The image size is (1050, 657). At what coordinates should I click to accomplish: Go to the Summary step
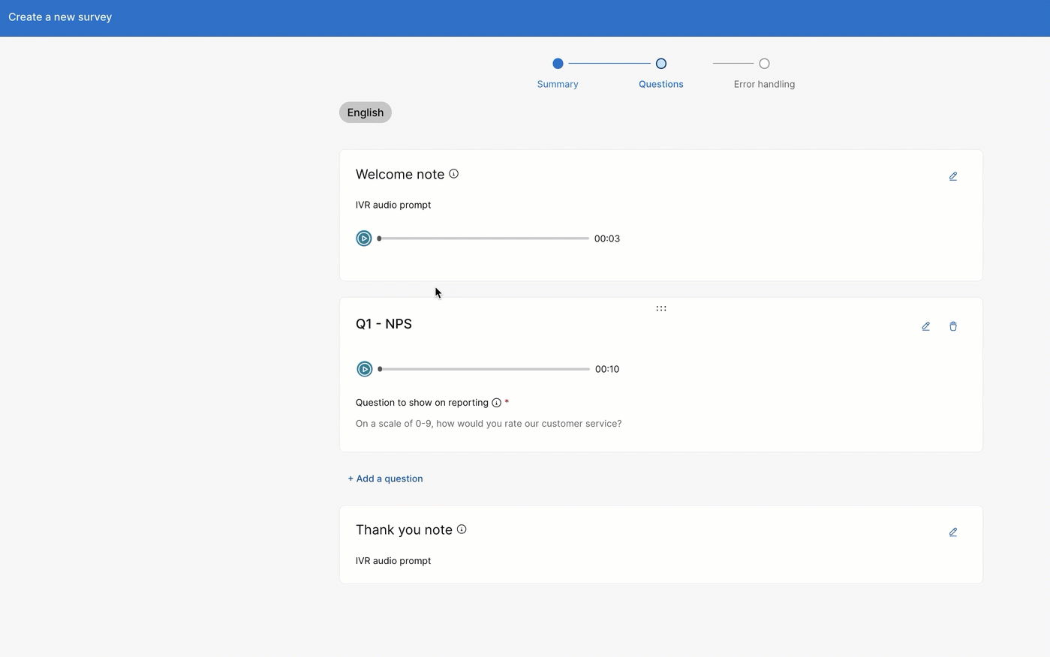pos(558,84)
